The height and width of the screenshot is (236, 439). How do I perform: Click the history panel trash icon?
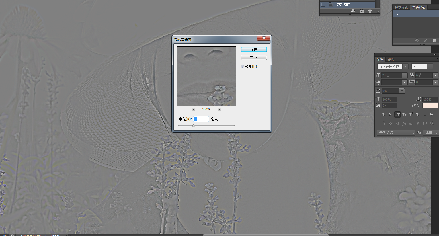pyautogui.click(x=370, y=11)
